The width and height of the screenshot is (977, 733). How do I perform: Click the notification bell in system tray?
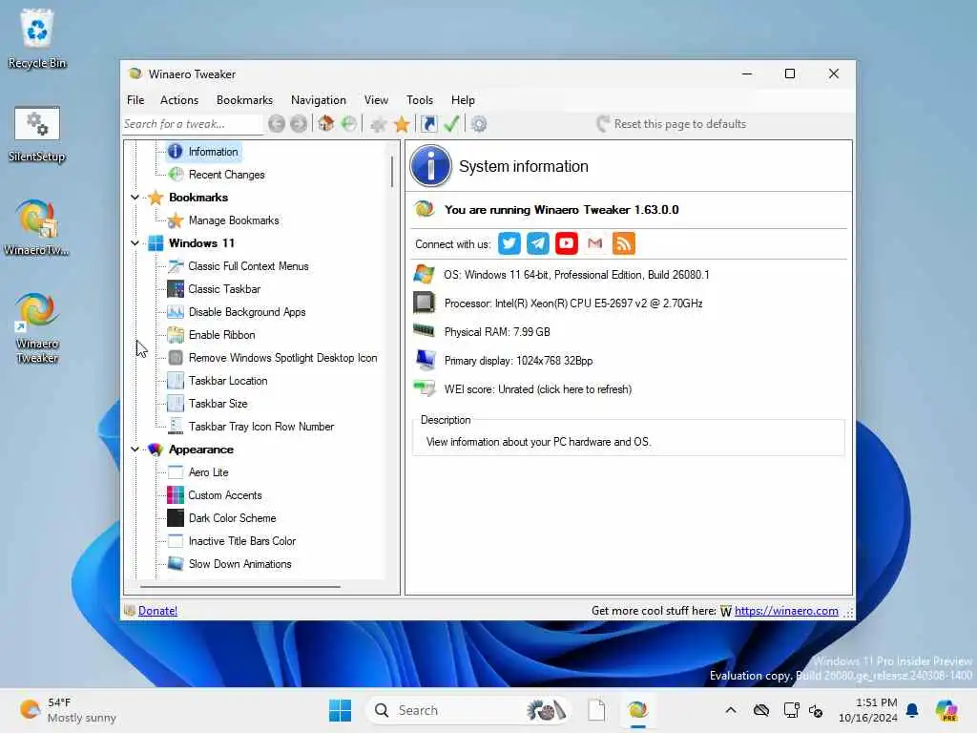coord(912,710)
